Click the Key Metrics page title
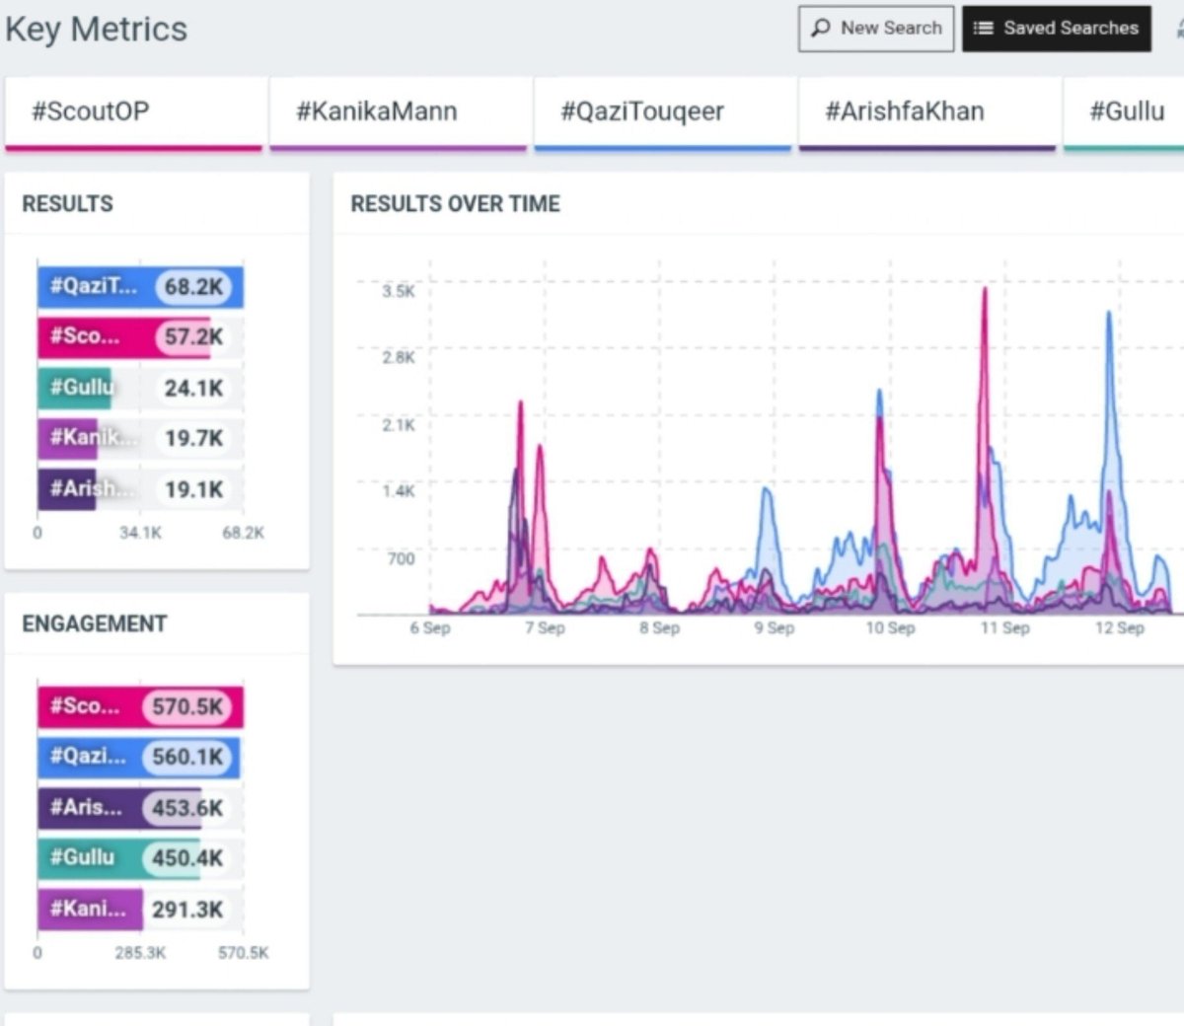The height and width of the screenshot is (1026, 1184). 96,29
